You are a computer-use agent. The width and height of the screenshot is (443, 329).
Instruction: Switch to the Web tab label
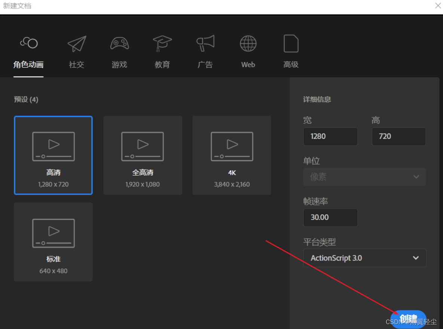[x=248, y=65]
